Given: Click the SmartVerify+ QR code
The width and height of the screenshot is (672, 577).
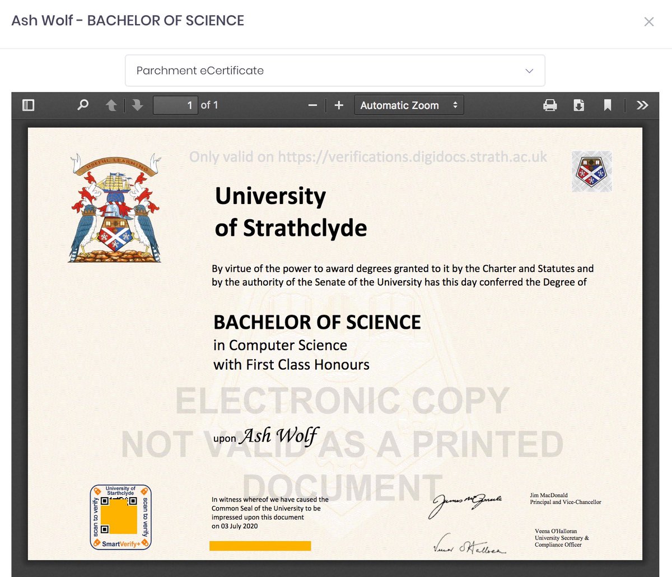Looking at the screenshot, I should [x=120, y=517].
